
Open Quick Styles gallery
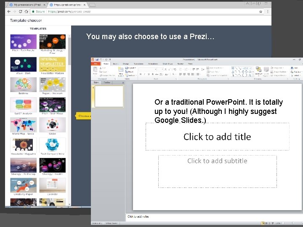(x=266, y=71)
